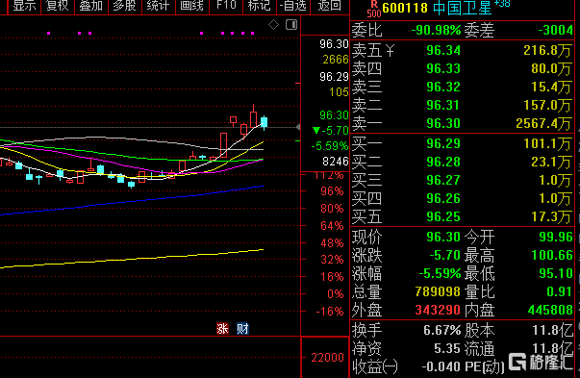Screen dimensions: 580x378
Task: Select 最低 value 95.10
Action: pos(556,273)
